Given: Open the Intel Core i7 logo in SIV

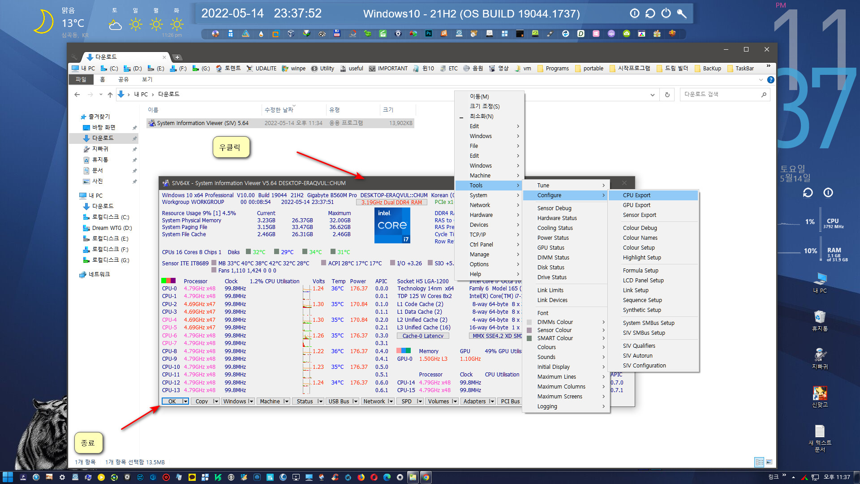Looking at the screenshot, I should (392, 226).
